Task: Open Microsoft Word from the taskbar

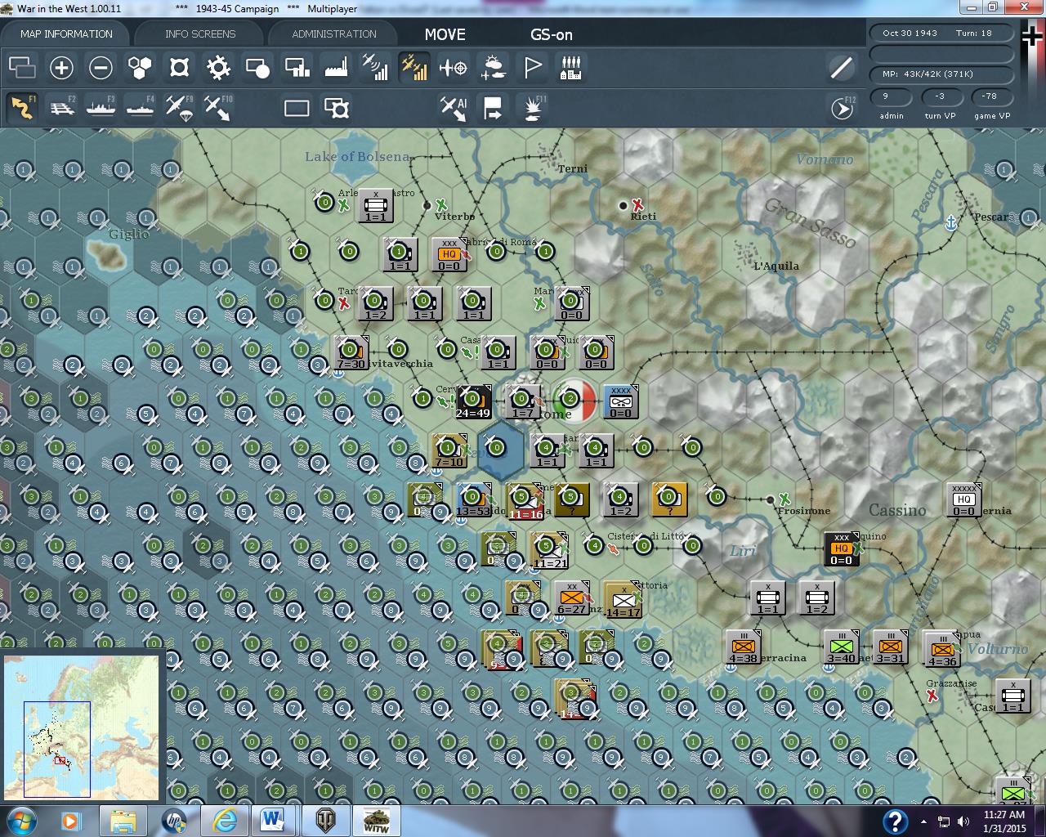Action: tap(272, 820)
